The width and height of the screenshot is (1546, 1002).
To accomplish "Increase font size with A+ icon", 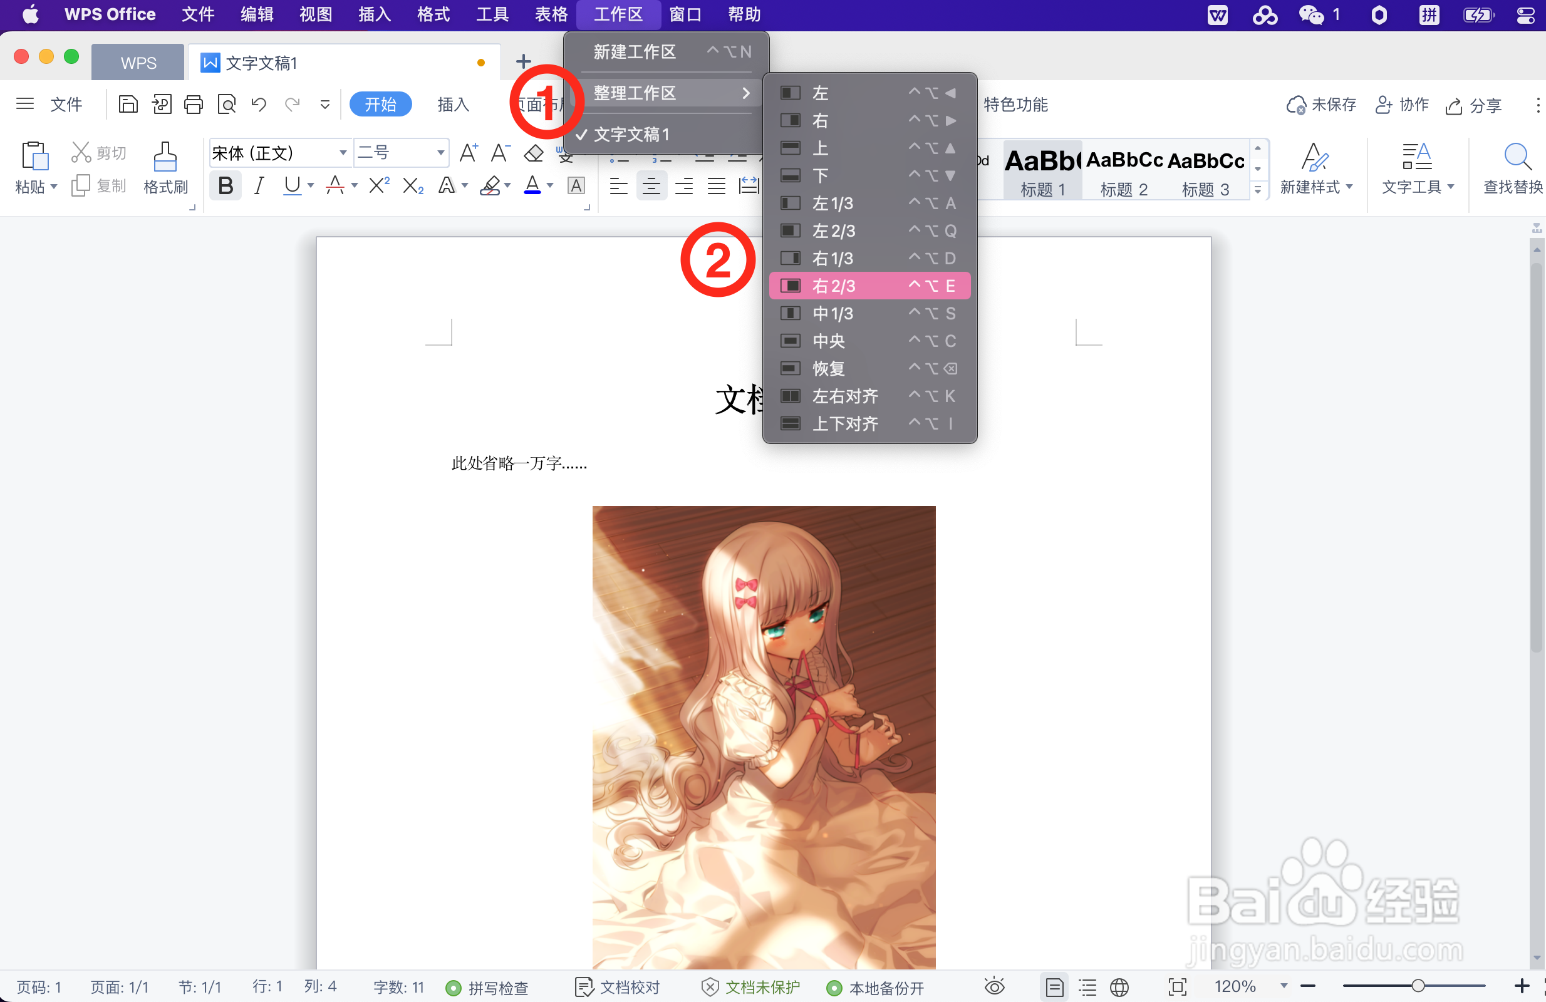I will coord(469,153).
